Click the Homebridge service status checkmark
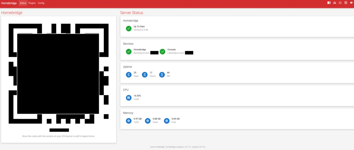 129,51
